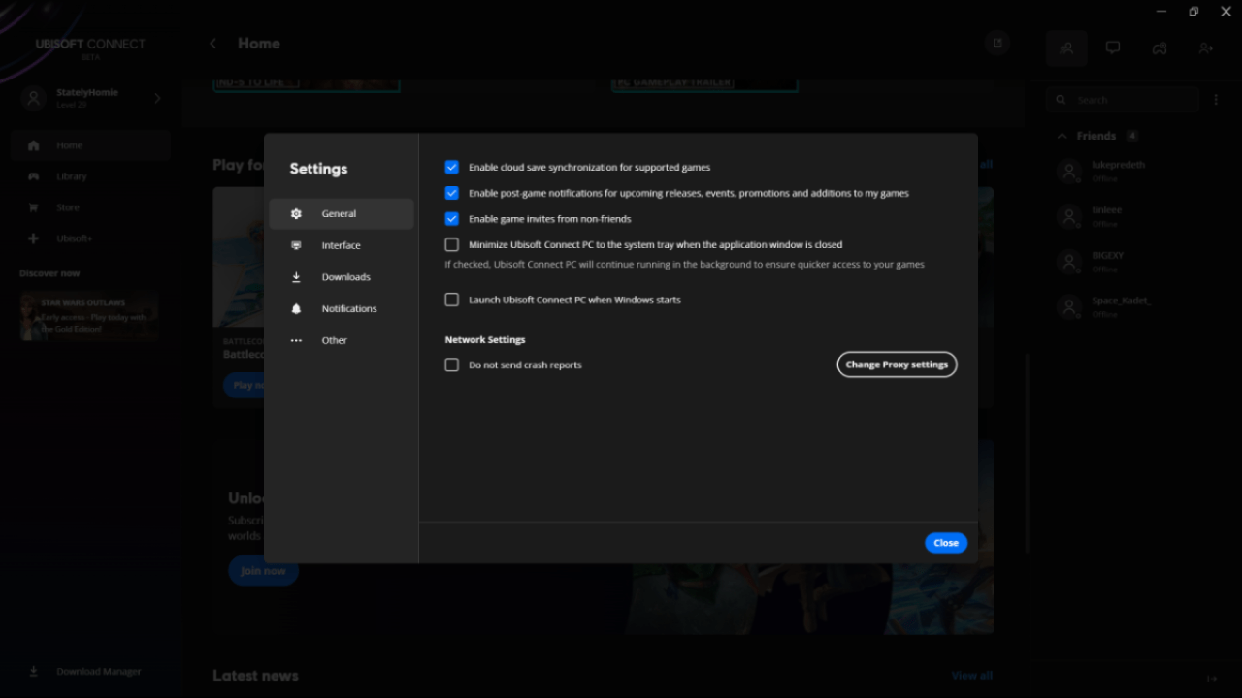
Task: Open the General settings tab
Action: point(342,213)
